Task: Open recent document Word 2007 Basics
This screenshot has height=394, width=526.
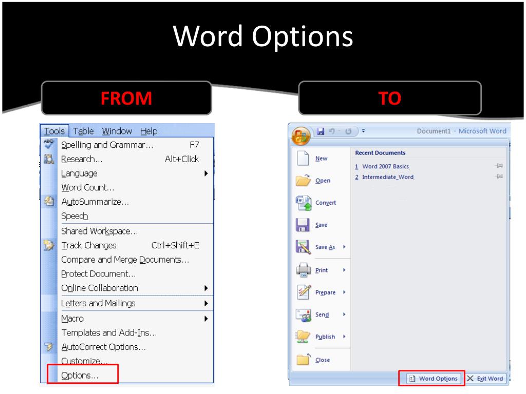Action: (385, 166)
